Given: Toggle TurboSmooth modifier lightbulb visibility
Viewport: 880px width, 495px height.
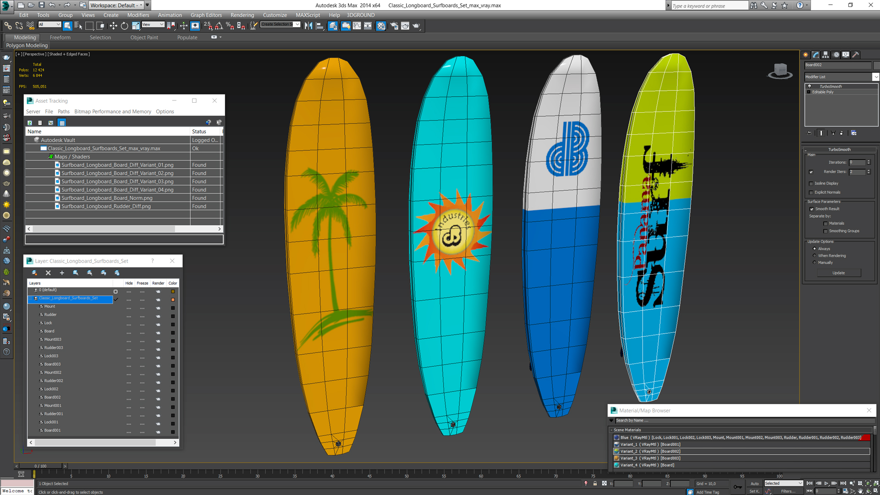Looking at the screenshot, I should point(809,86).
